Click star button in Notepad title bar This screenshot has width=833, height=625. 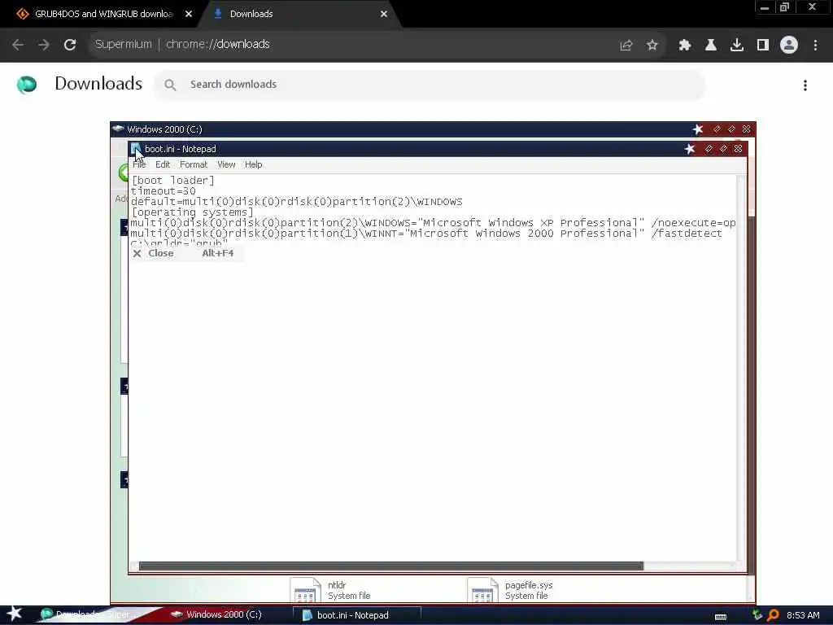tap(690, 149)
